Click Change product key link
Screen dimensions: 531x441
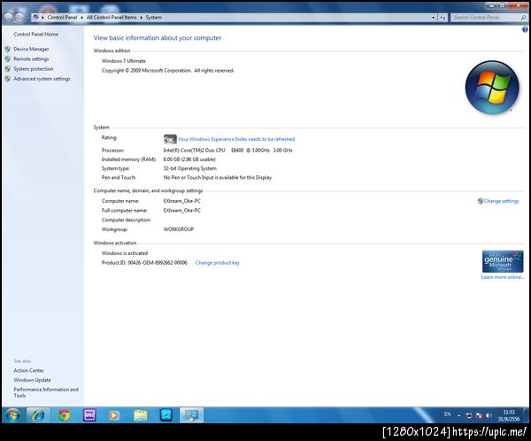coord(218,263)
